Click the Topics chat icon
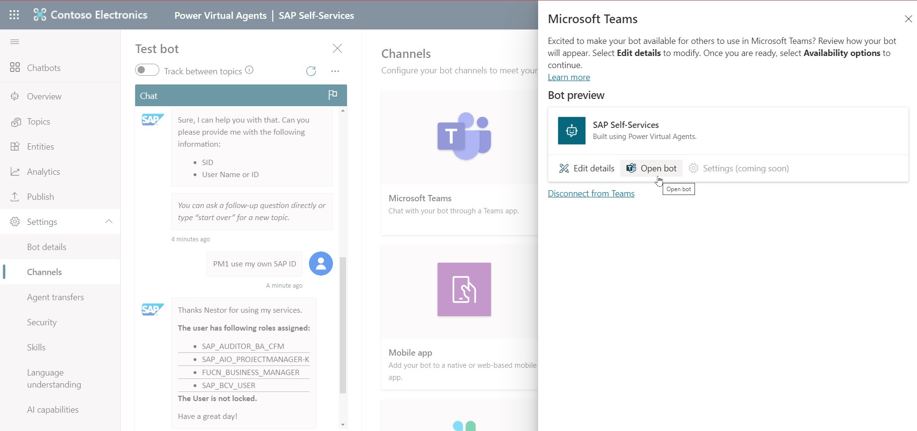The image size is (917, 431). (15, 122)
